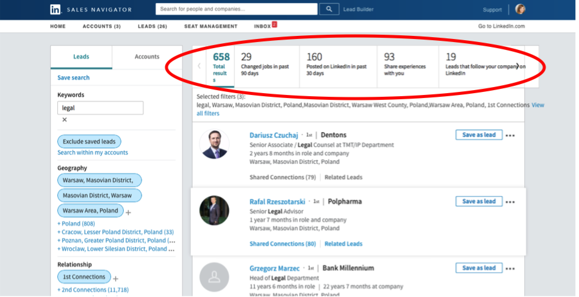Click Save as lead for Rafal Rzeszotarski

click(479, 201)
